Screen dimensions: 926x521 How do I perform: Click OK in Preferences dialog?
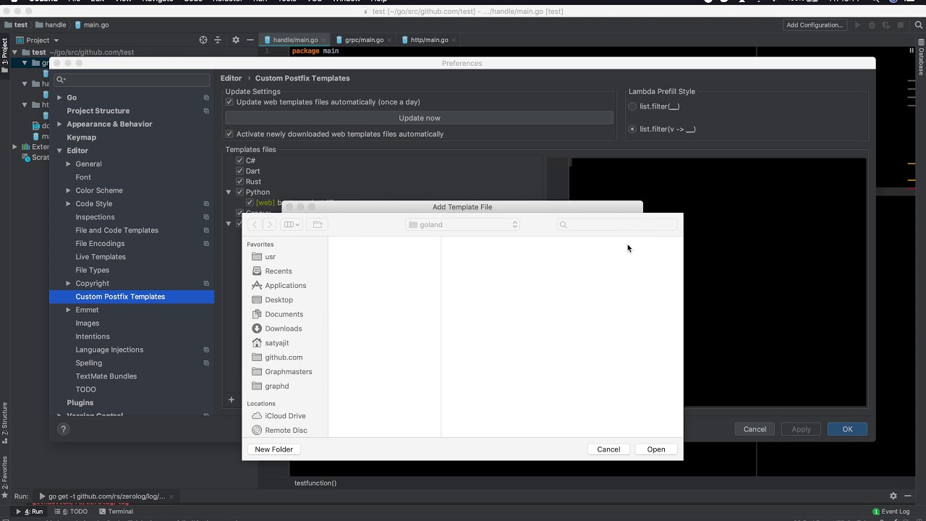point(847,429)
